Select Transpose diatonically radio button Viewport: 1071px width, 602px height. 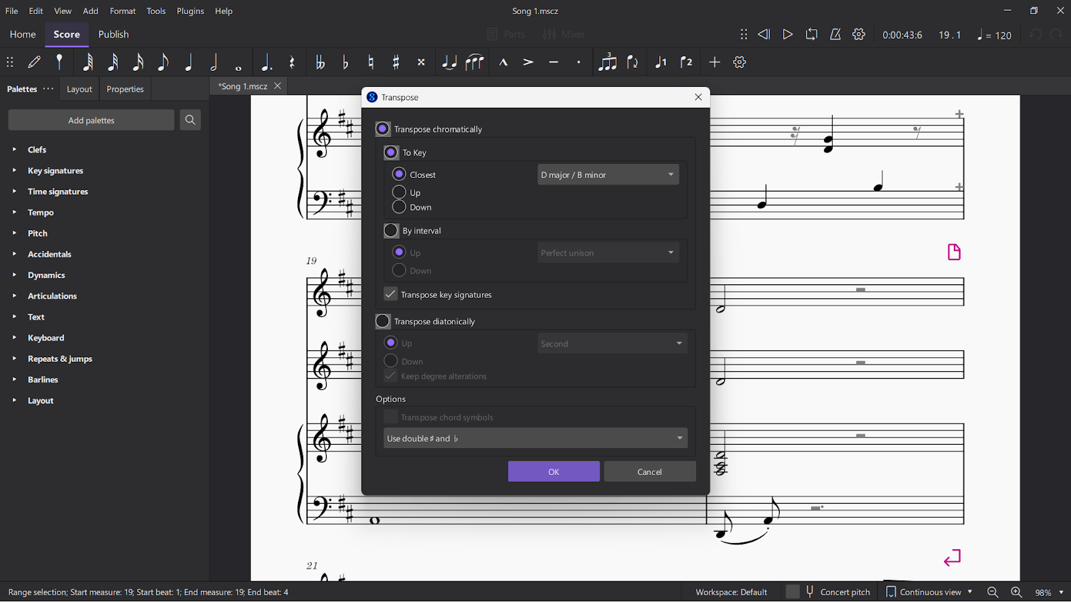point(383,322)
